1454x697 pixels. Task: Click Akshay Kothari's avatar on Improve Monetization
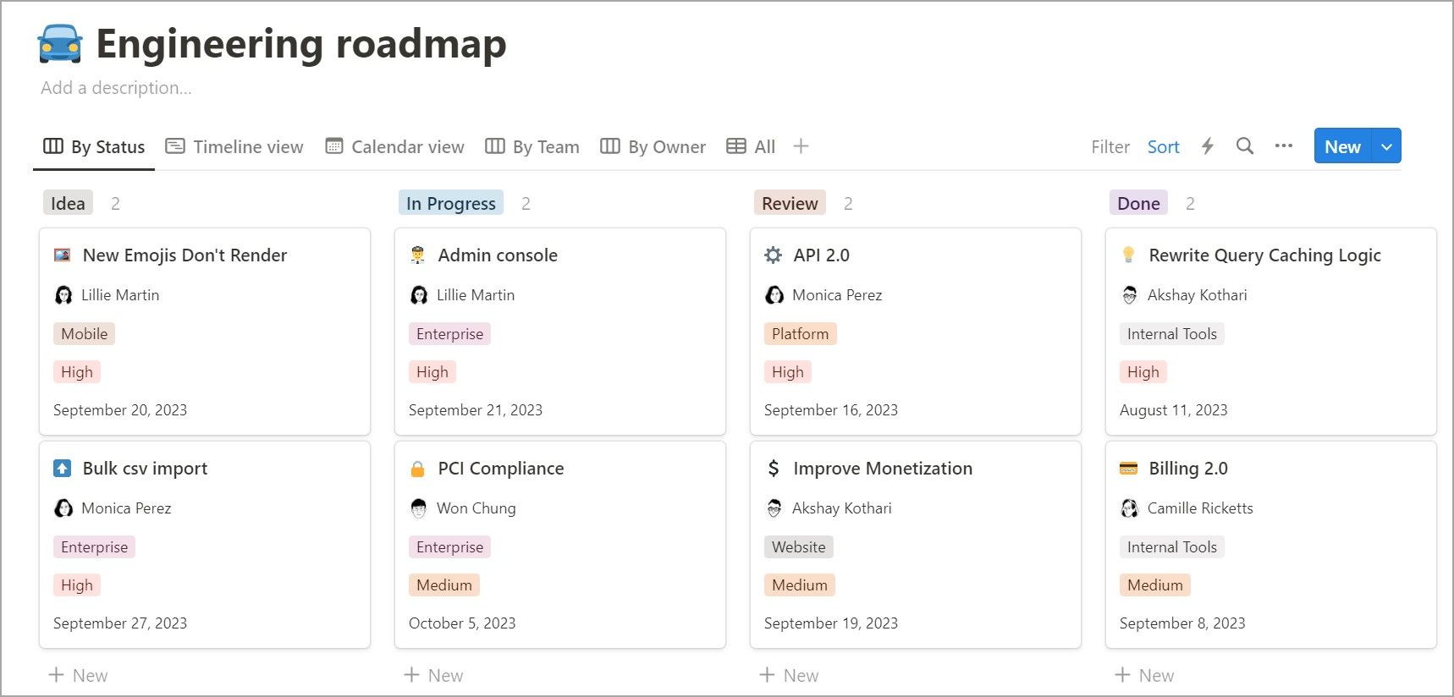774,508
